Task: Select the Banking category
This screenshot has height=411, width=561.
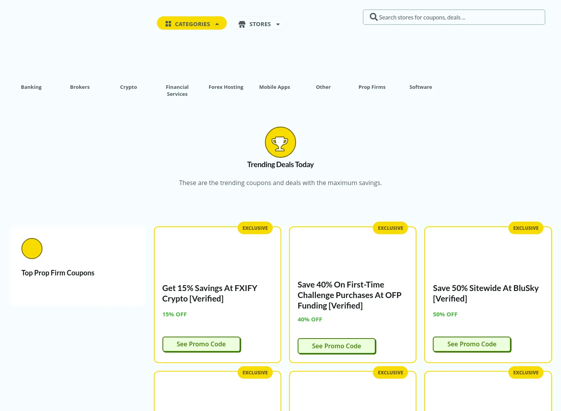Action: point(31,87)
